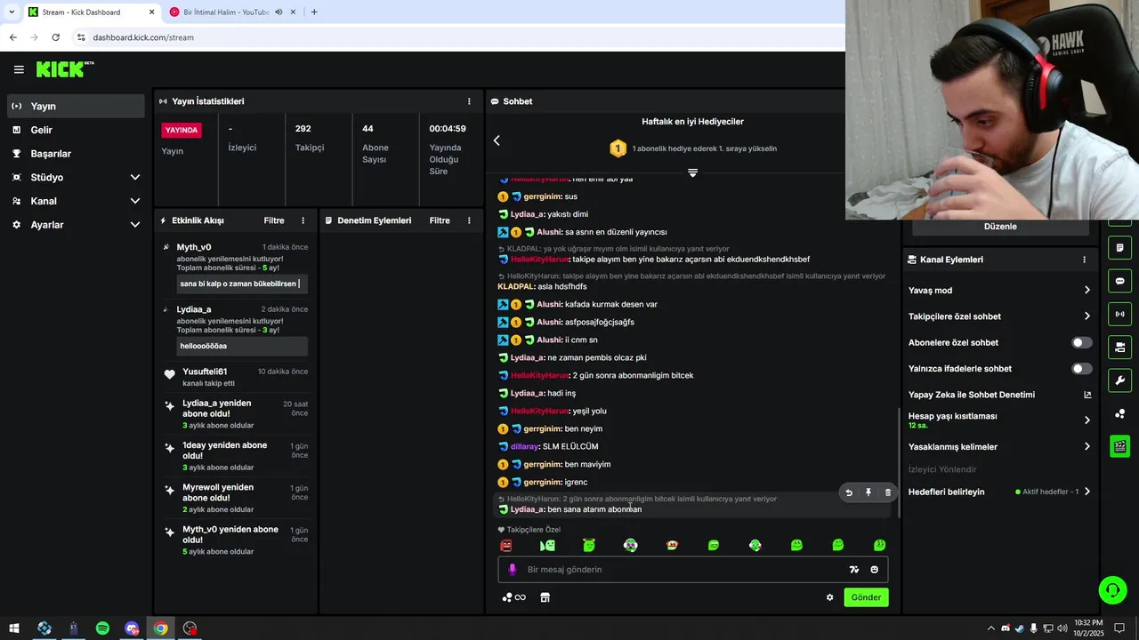Open Denetim Eylemleri three-dot menu
Image resolution: width=1139 pixels, height=640 pixels.
tap(469, 220)
